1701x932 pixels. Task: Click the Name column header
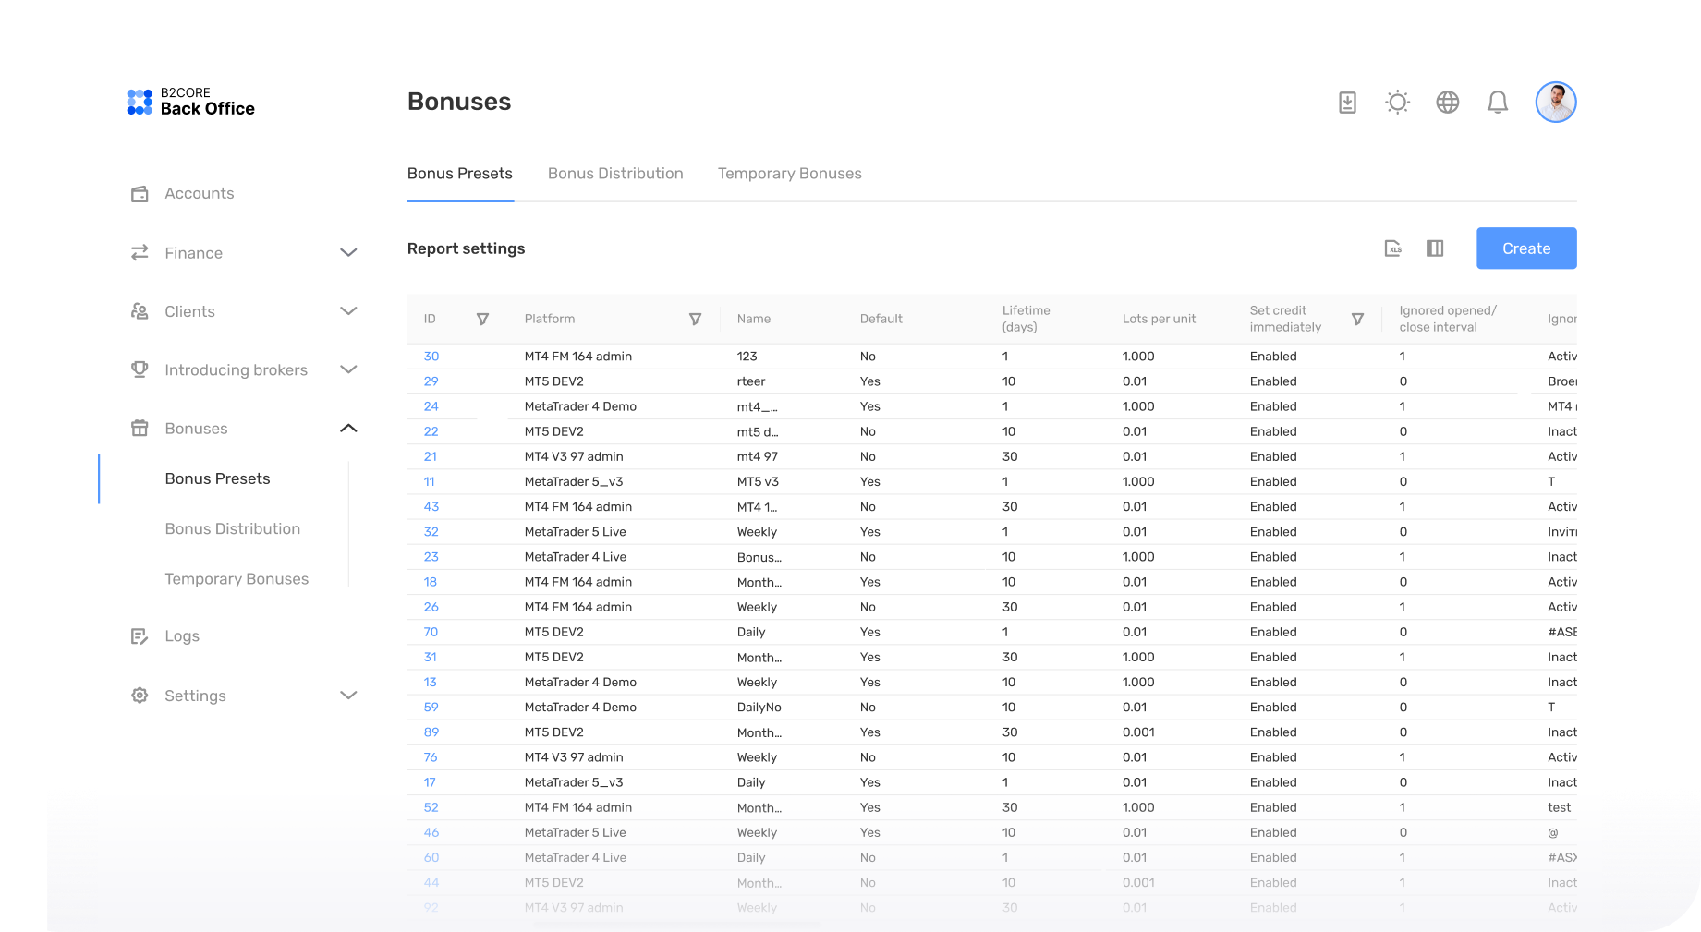(x=754, y=319)
